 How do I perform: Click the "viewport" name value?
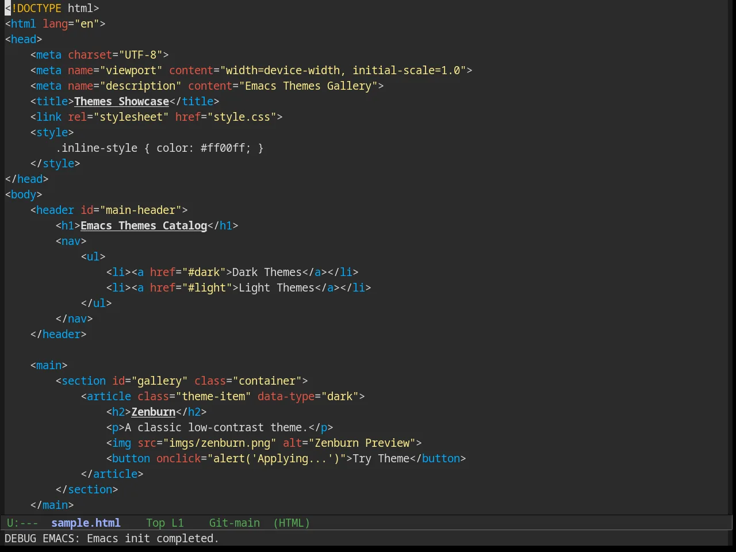(x=131, y=70)
